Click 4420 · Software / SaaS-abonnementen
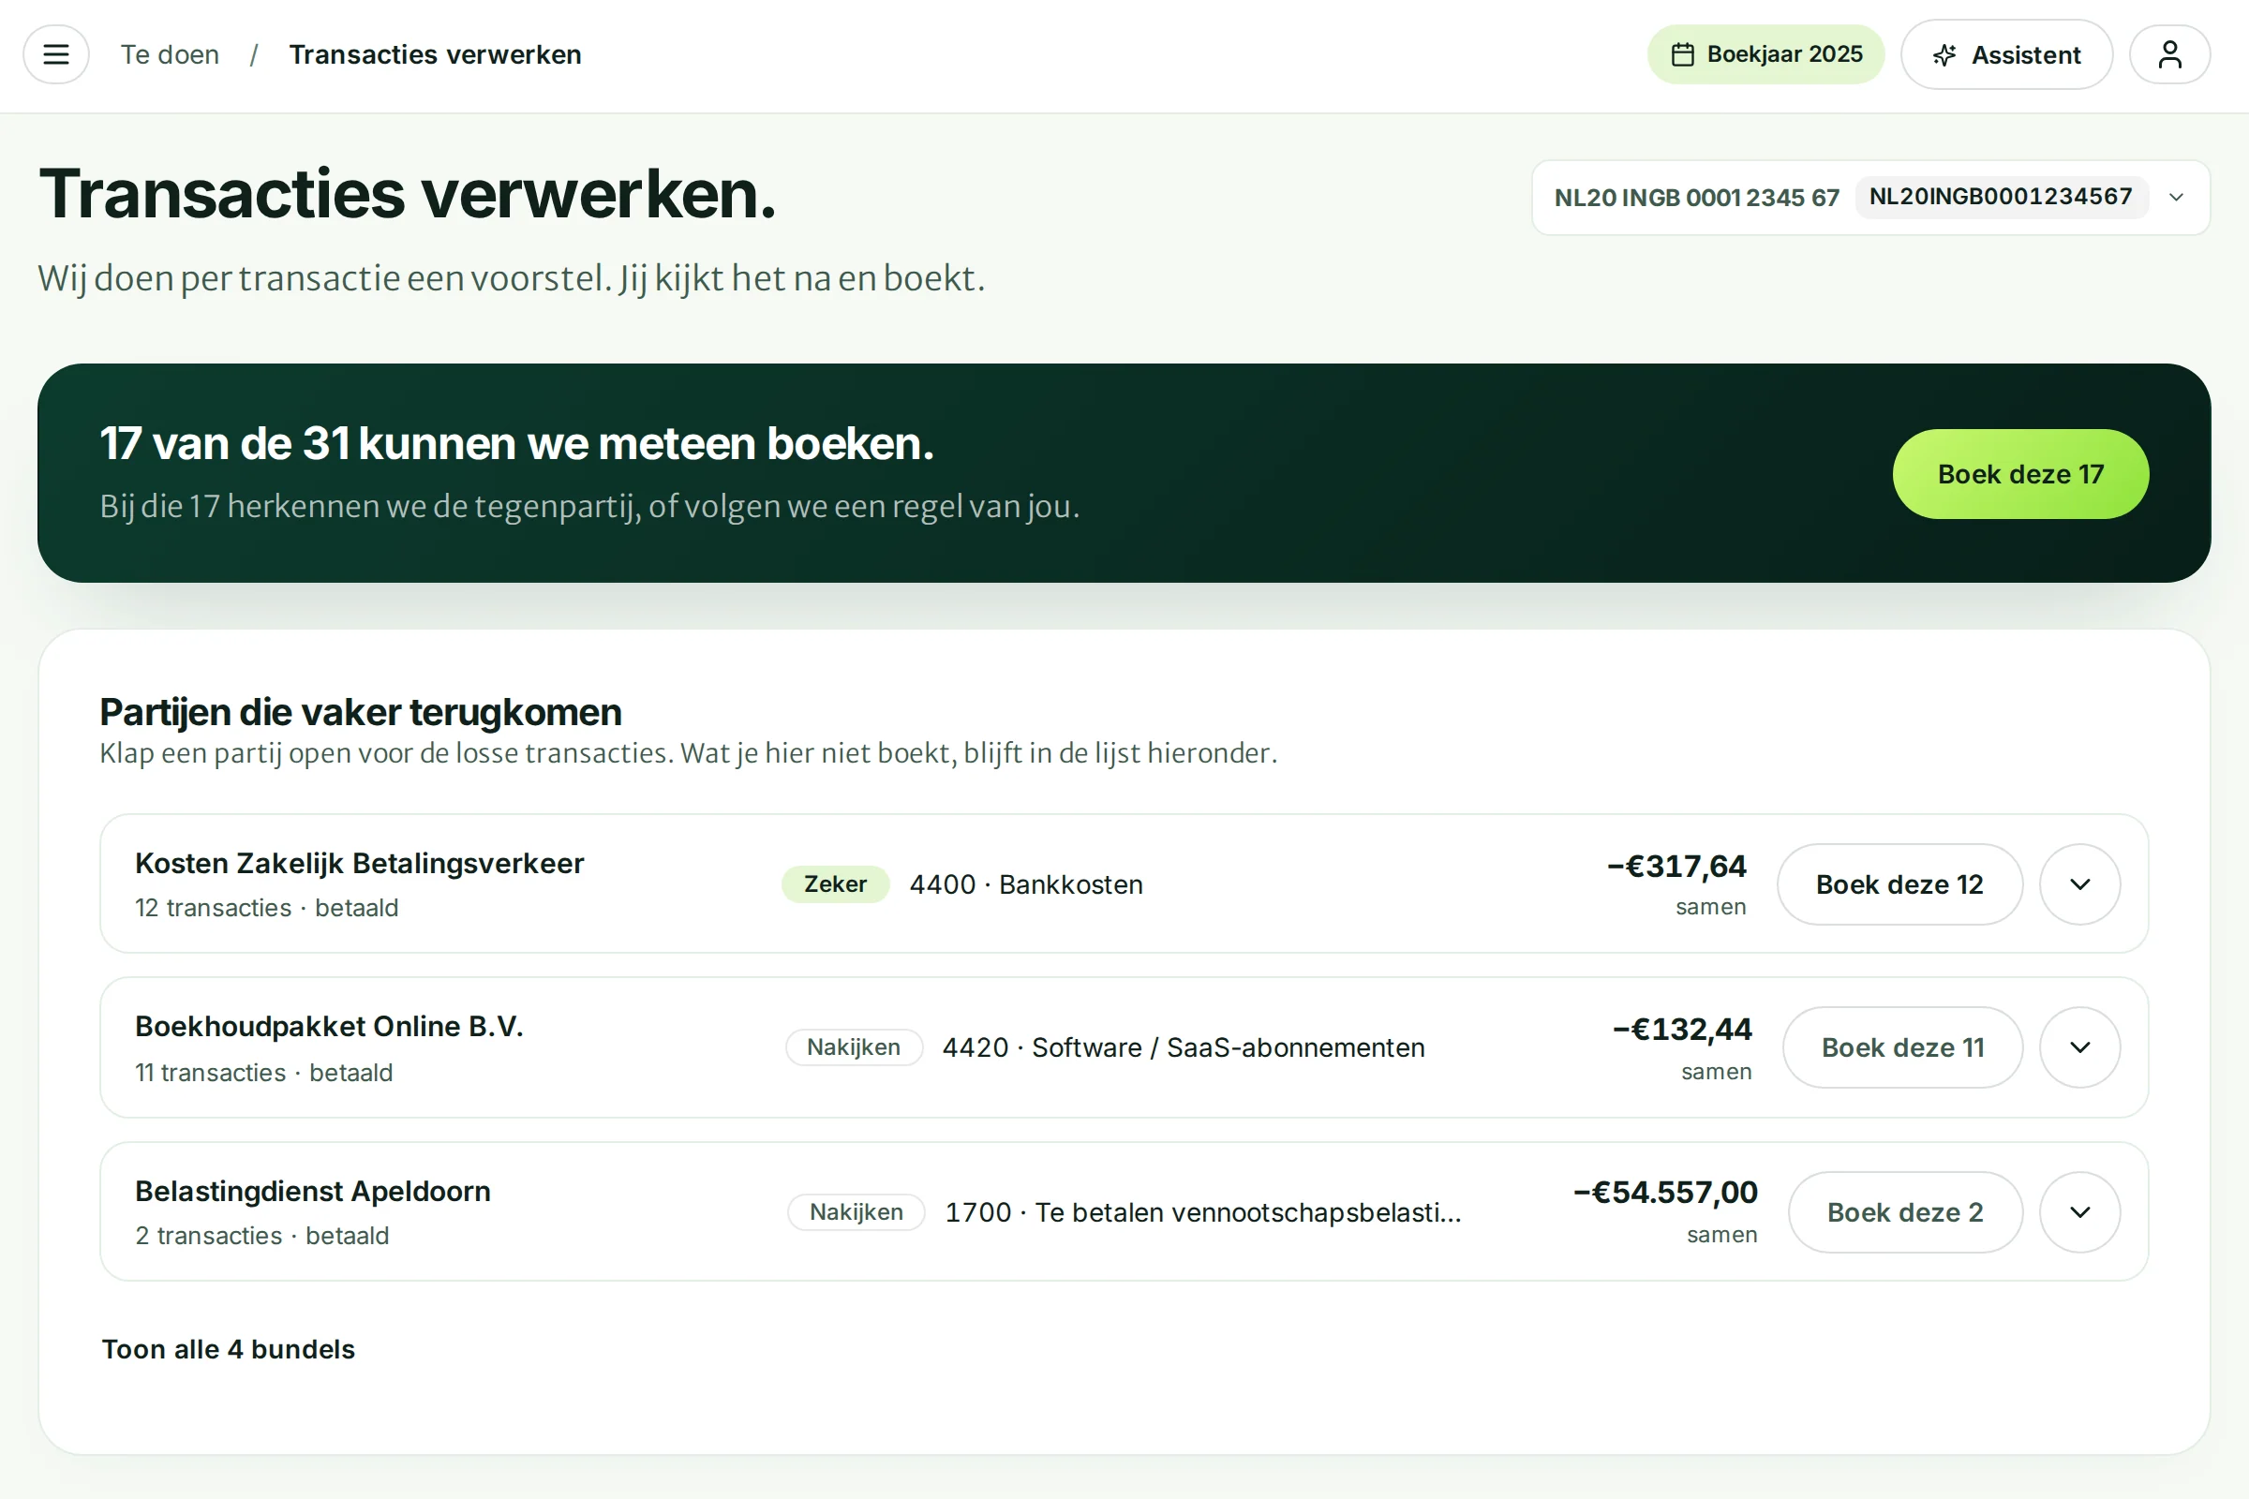2249x1499 pixels. pos(1184,1047)
